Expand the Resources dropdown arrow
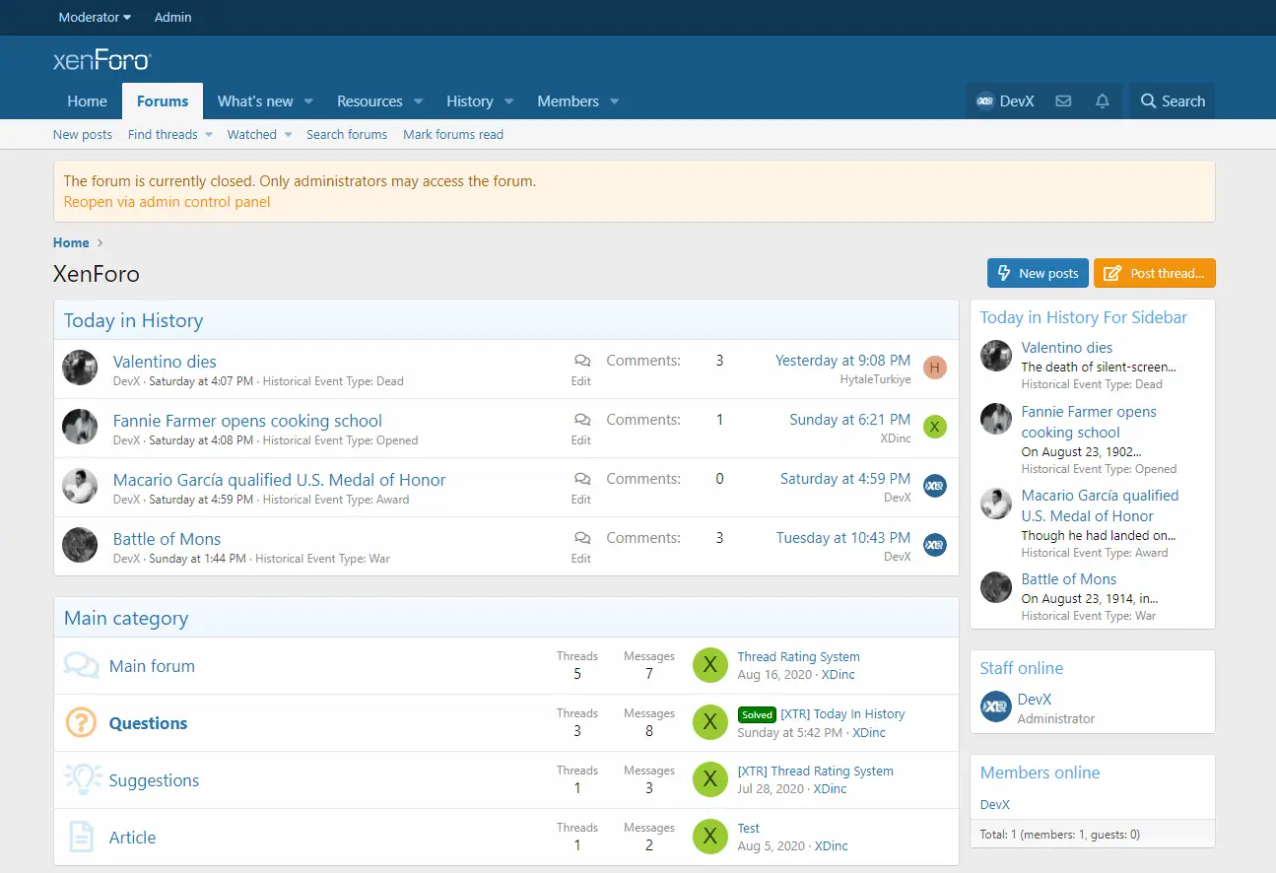1276x873 pixels. tap(418, 101)
